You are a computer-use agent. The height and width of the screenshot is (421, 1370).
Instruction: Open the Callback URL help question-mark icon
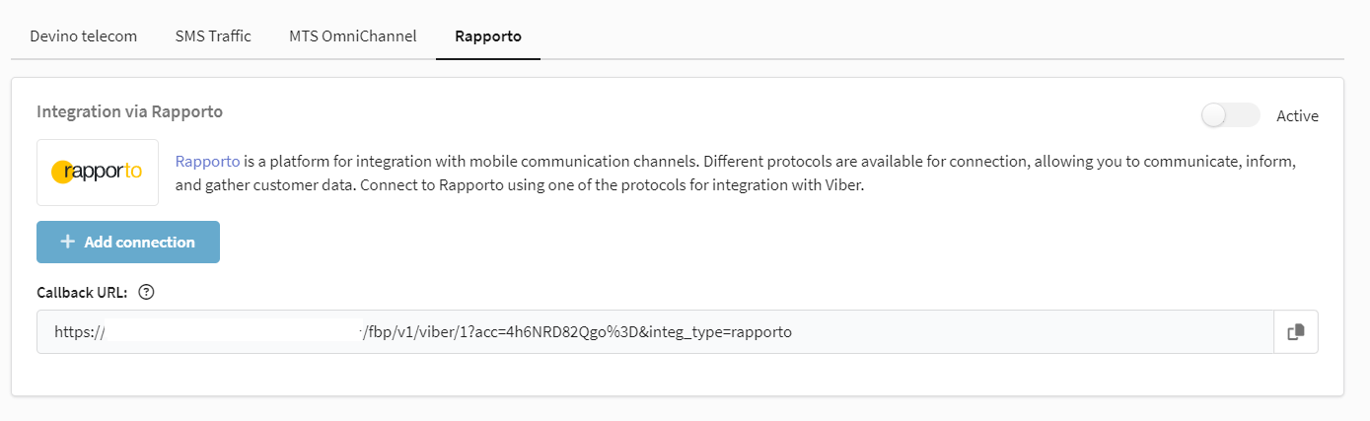147,292
